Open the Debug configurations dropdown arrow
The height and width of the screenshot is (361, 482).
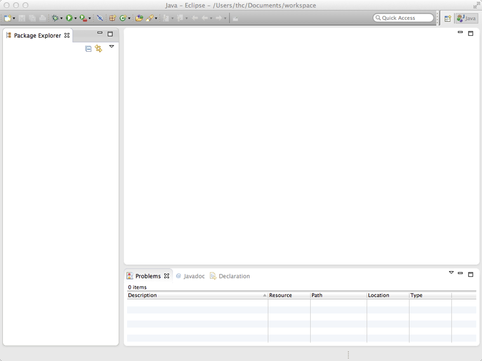click(61, 18)
